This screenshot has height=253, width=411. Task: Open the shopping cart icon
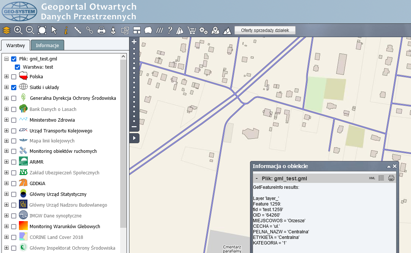coord(192,31)
